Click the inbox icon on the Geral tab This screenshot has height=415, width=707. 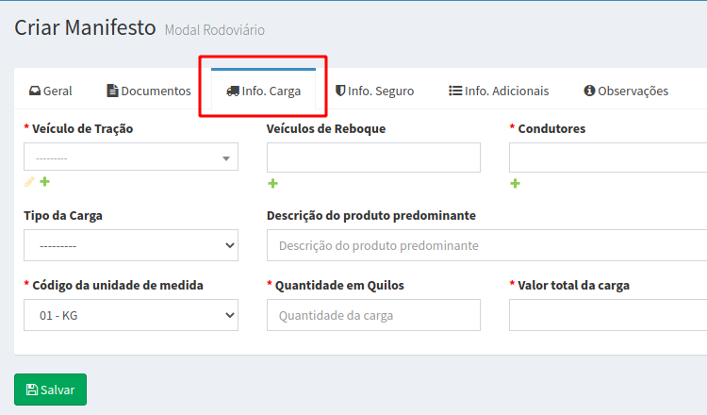(x=35, y=91)
